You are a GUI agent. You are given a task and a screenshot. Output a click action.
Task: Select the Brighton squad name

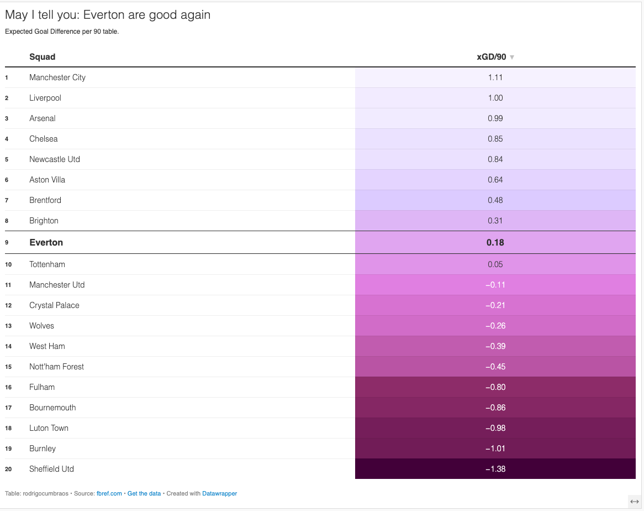(x=44, y=221)
